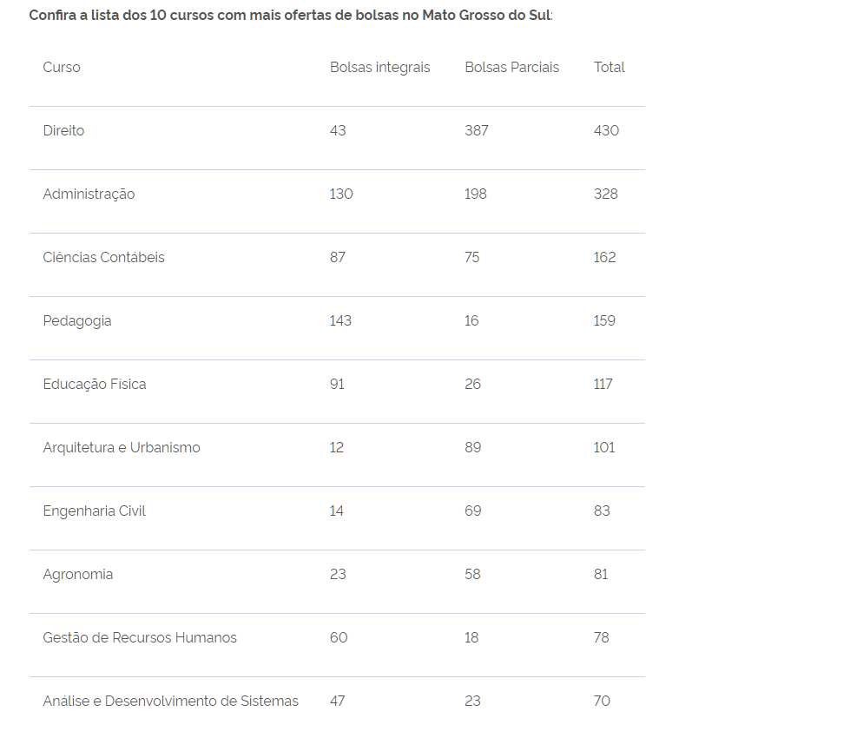Viewport: 857px width, 738px height.
Task: Select Gestão de Recursos Humanos cell
Action: [140, 638]
